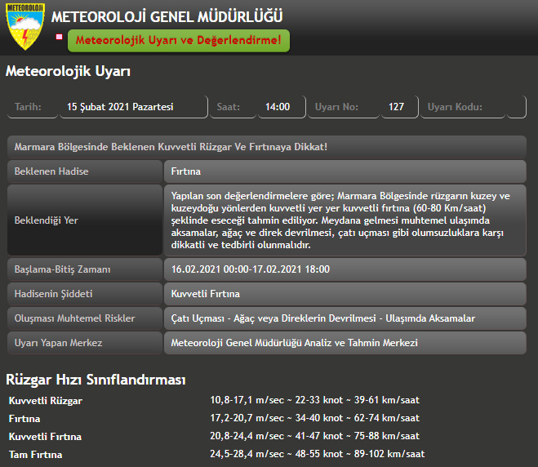Image resolution: width=538 pixels, height=467 pixels.
Task: Click the small pink square icon
Action: click(59, 38)
